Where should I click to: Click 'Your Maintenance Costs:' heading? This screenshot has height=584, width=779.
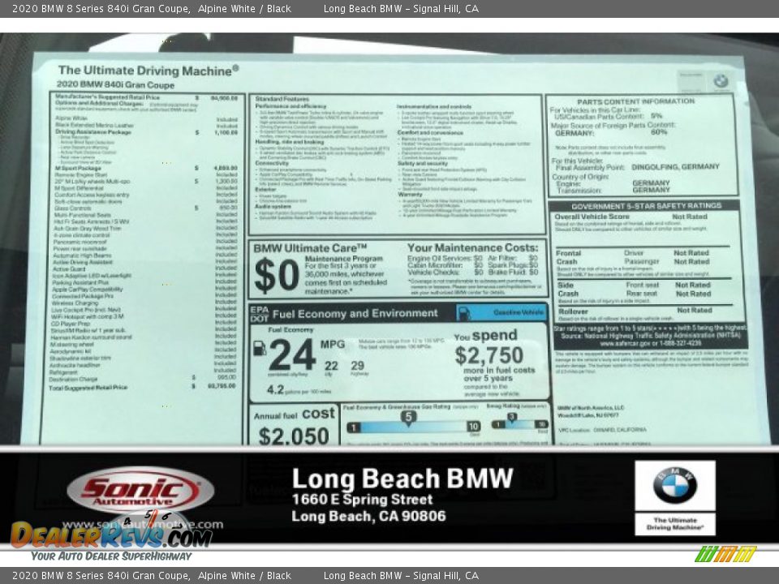pyautogui.click(x=472, y=247)
